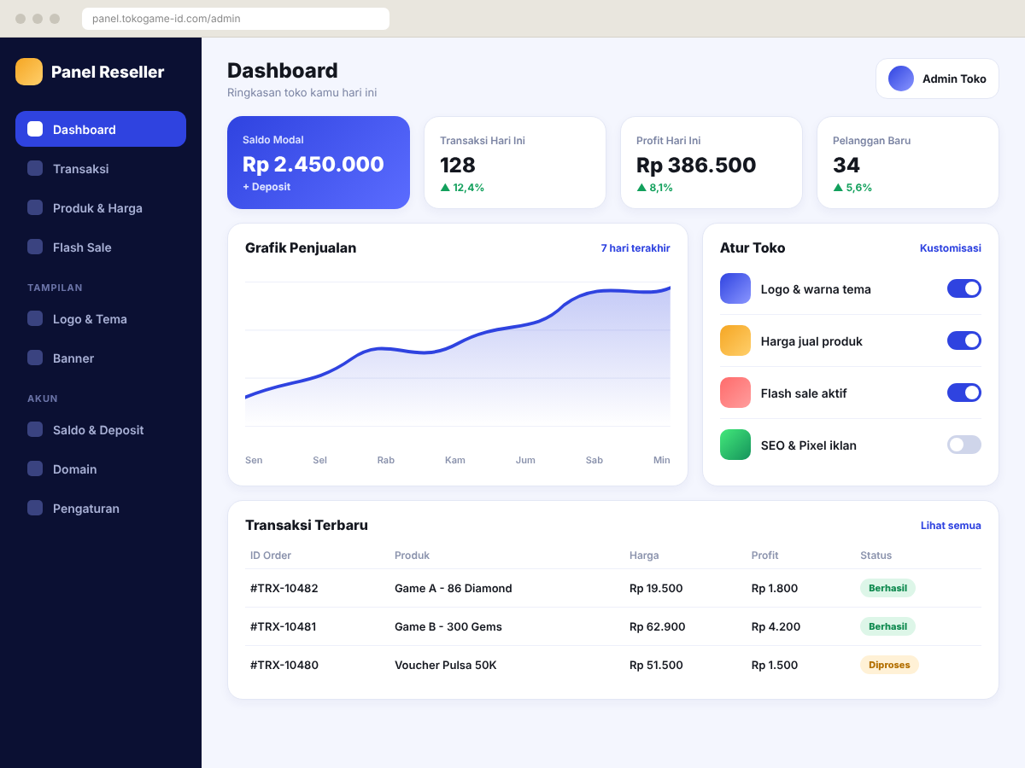Screen dimensions: 1025x768
Task: Click the square icon next to Transaksi
Action: point(35,168)
